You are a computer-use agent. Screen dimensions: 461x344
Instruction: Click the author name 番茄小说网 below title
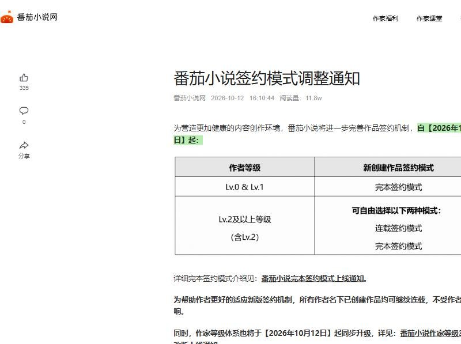190,98
